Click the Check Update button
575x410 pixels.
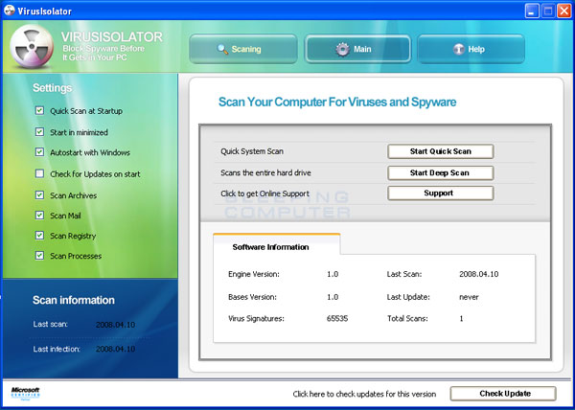[503, 394]
